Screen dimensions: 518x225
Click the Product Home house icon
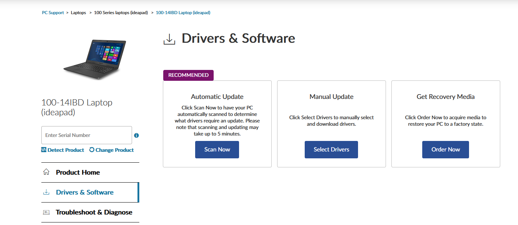46,172
